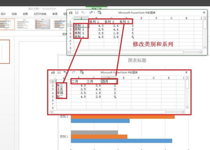
Task: Click chart icon in upper data window toolbar
Action: [71, 13]
